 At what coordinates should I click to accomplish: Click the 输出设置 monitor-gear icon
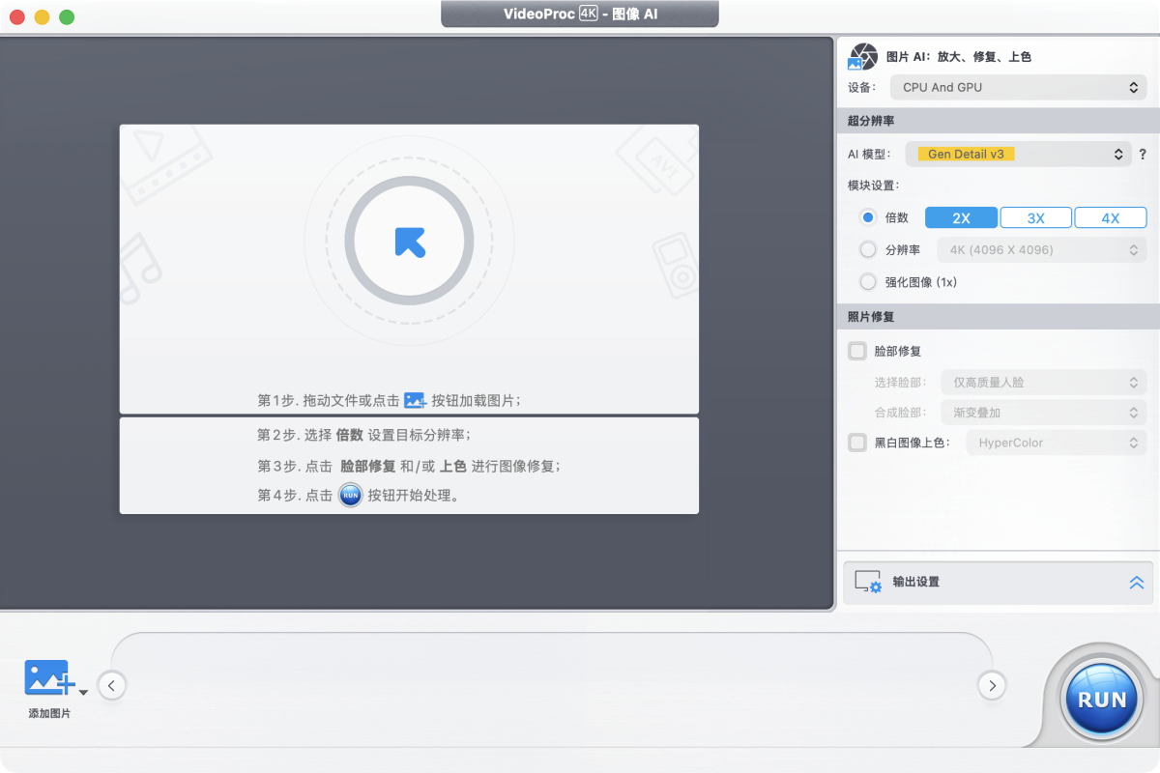tap(867, 582)
